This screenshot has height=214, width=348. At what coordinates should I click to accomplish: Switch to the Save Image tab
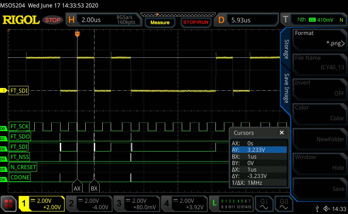286,88
